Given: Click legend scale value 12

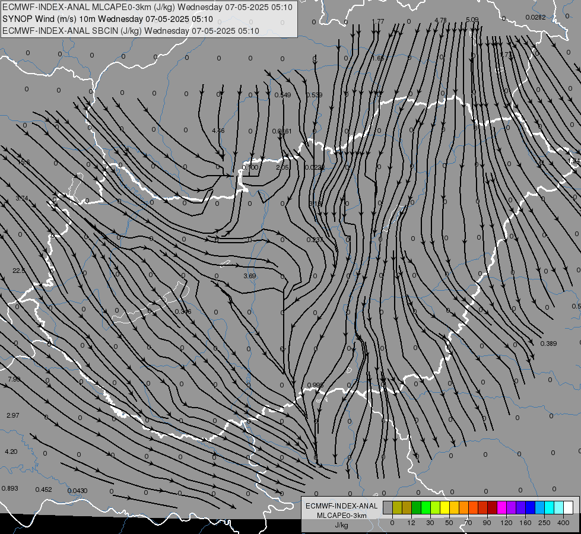Looking at the screenshot, I should pyautogui.click(x=411, y=523).
